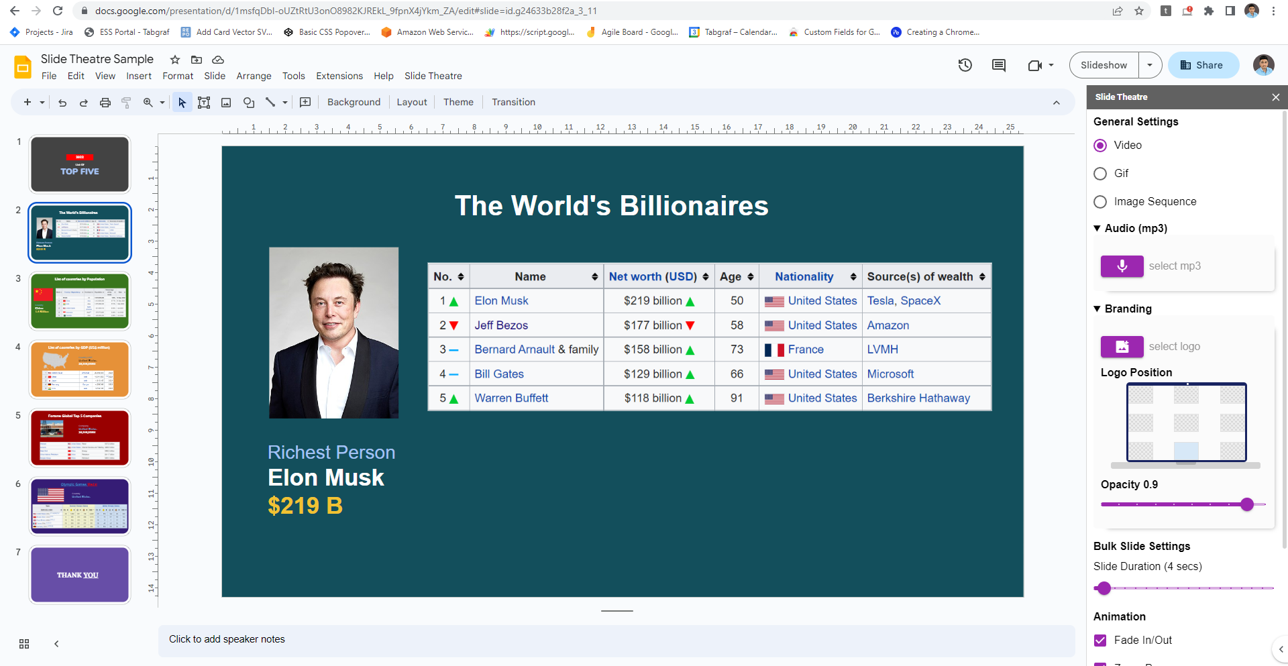Open the new slide layout dropdown arrow
This screenshot has height=666, width=1288.
tap(42, 103)
